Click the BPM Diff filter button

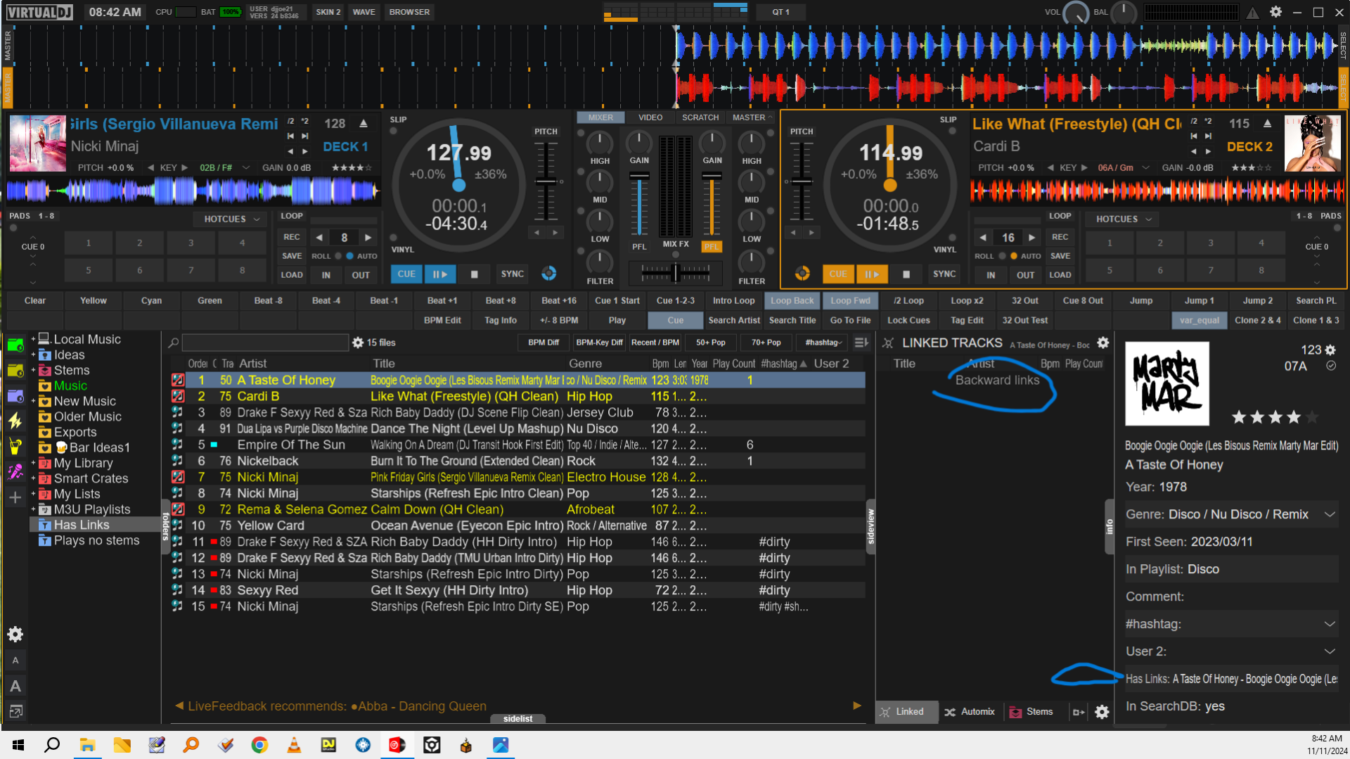[x=544, y=343]
